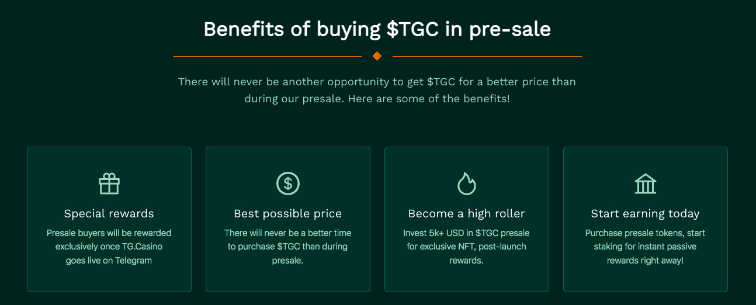Viewport: 756px width, 305px height.
Task: Click the never a better time description
Action: coord(288,247)
